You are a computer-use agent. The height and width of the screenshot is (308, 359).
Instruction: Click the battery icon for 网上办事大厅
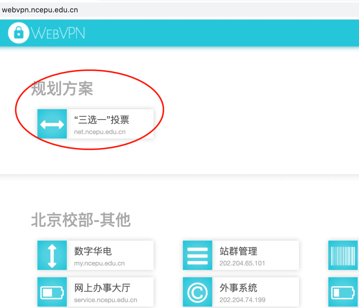click(x=52, y=292)
